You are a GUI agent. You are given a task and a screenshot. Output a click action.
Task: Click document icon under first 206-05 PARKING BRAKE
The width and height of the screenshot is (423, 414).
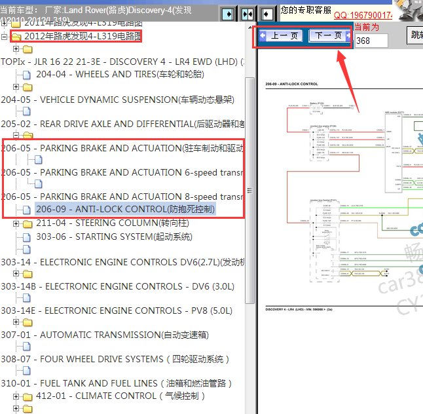point(39,160)
